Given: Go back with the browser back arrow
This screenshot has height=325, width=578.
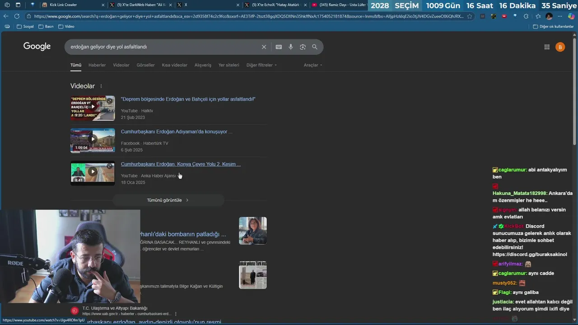Looking at the screenshot, I should click(6, 16).
